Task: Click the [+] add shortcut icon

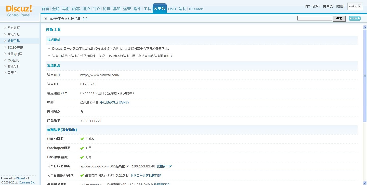Action: click(x=85, y=19)
